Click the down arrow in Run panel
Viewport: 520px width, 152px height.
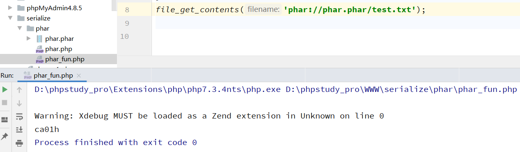point(19,103)
